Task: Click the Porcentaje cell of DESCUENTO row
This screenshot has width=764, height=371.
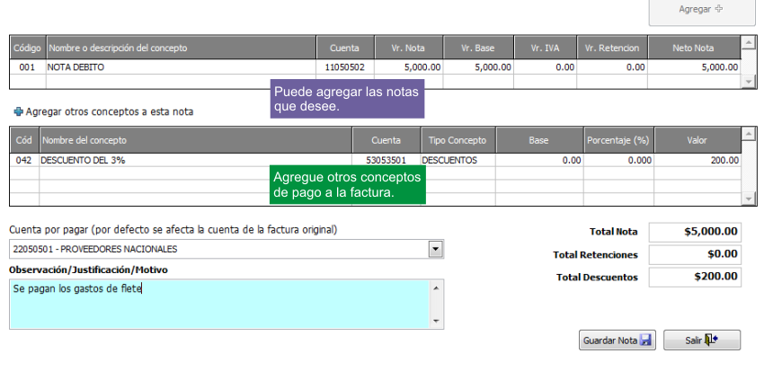Action: tap(618, 160)
